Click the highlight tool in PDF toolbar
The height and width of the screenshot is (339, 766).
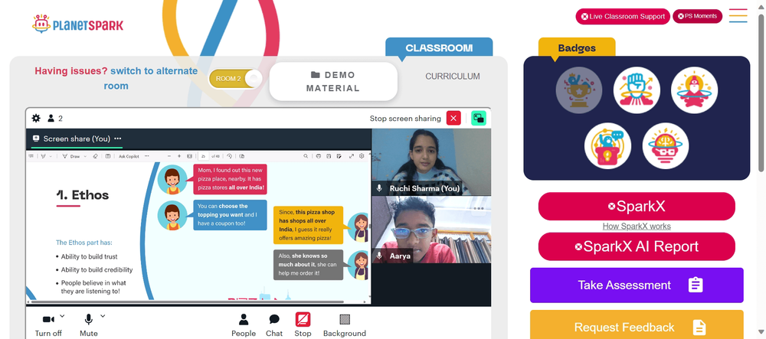coord(43,156)
